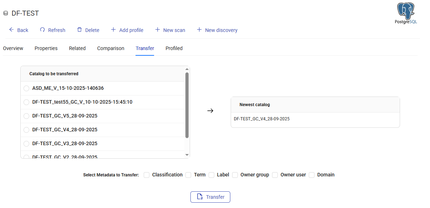The image size is (430, 208).
Task: Tick the Owner group checkbox
Action: 235,175
